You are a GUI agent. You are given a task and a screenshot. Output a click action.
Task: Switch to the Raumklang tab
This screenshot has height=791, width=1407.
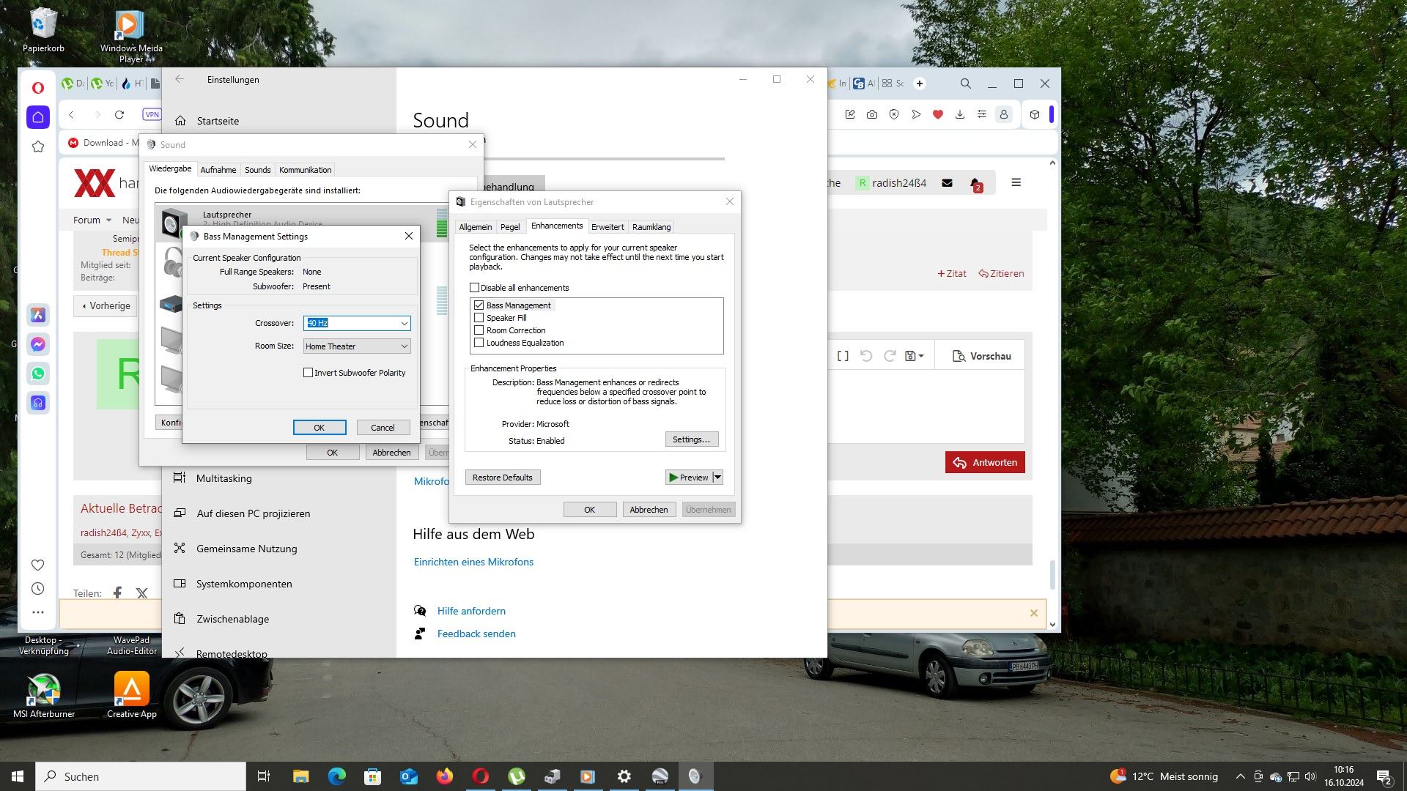[x=651, y=227]
